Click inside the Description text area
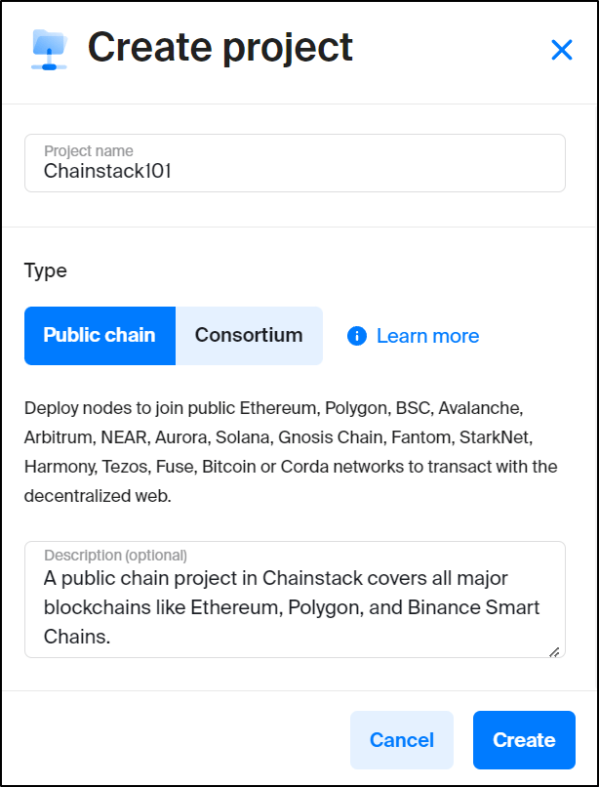The width and height of the screenshot is (599, 787). tap(295, 600)
